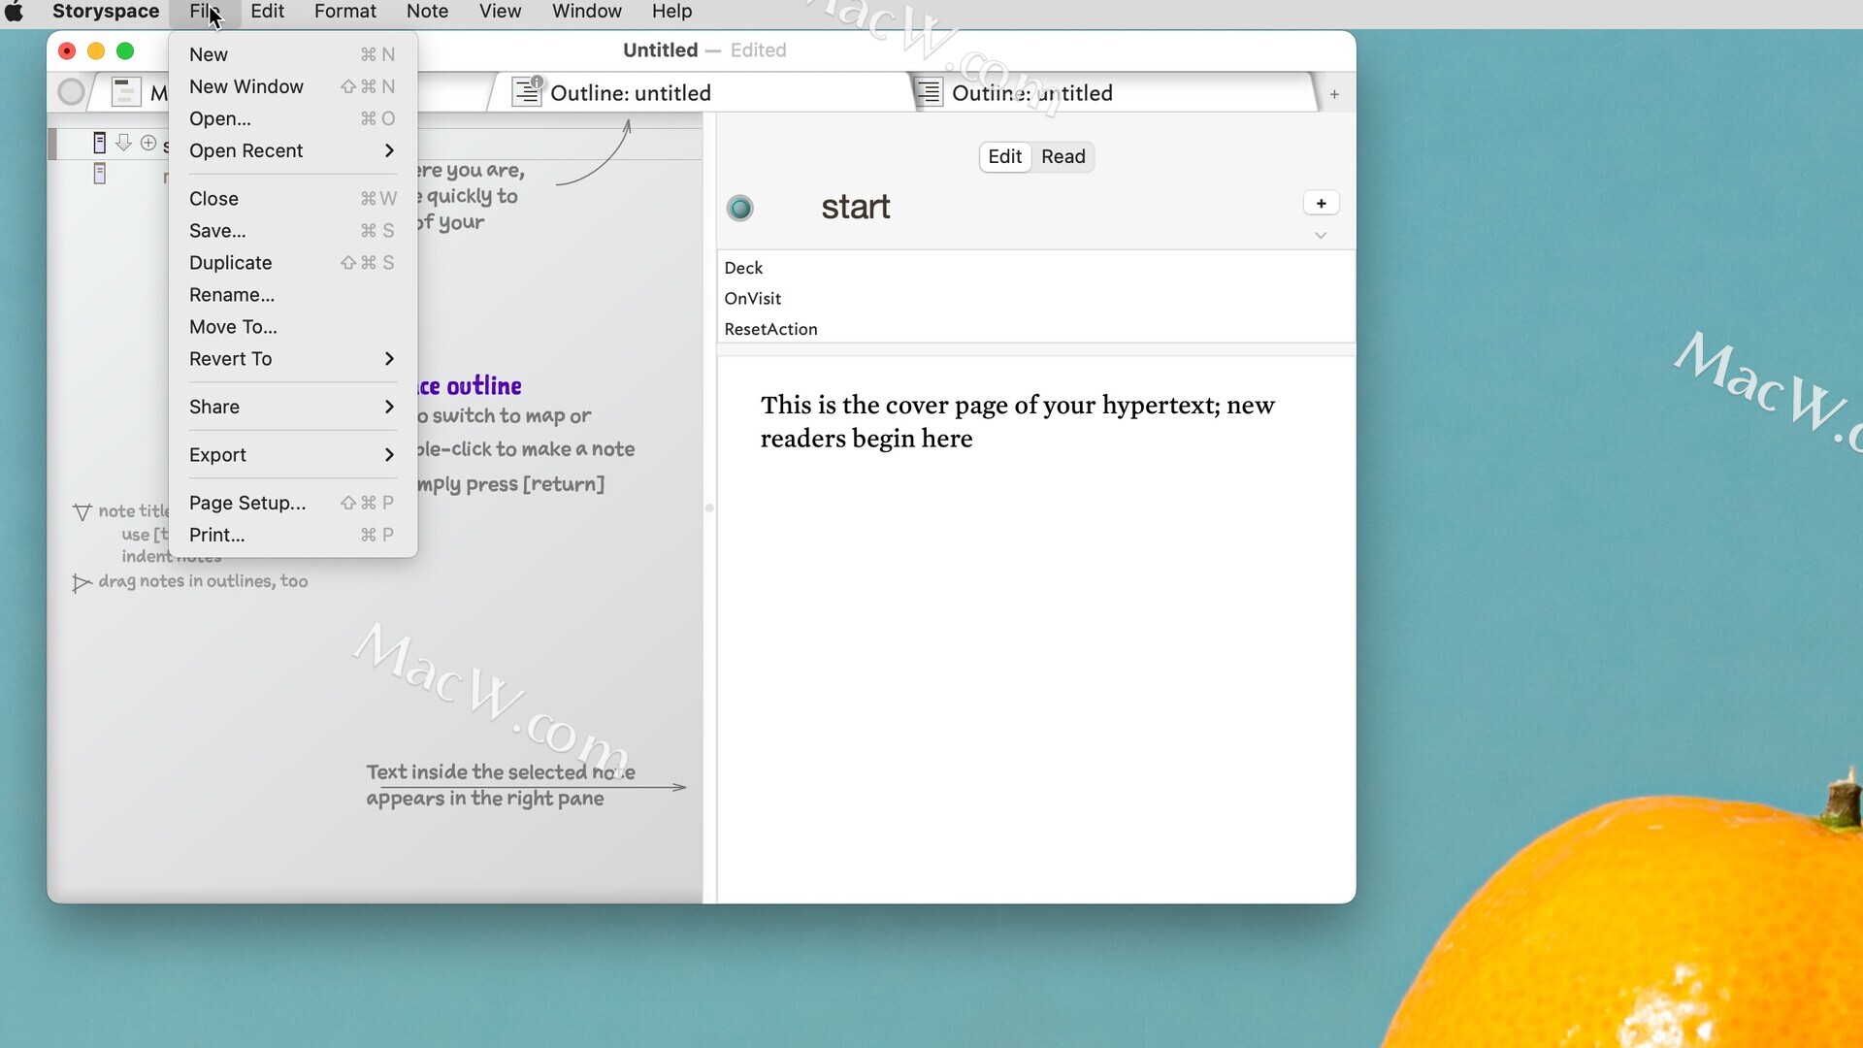This screenshot has height=1048, width=1863.
Task: Choose Move To... menu item
Action: tap(292, 326)
